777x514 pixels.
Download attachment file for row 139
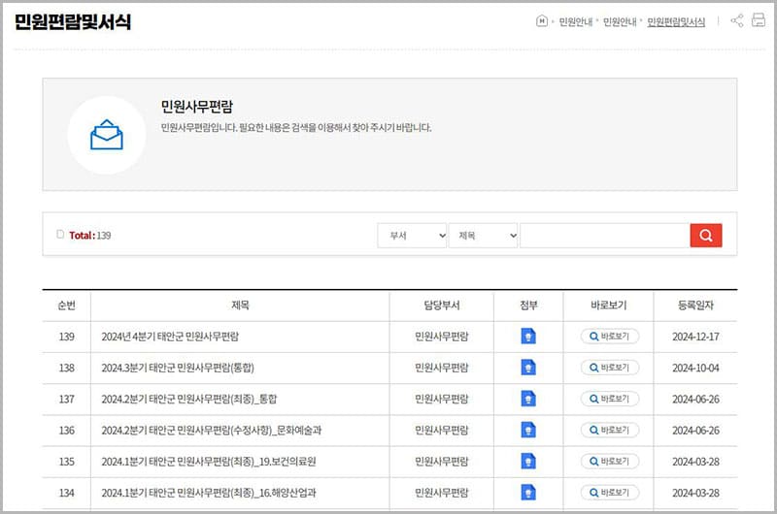click(528, 337)
